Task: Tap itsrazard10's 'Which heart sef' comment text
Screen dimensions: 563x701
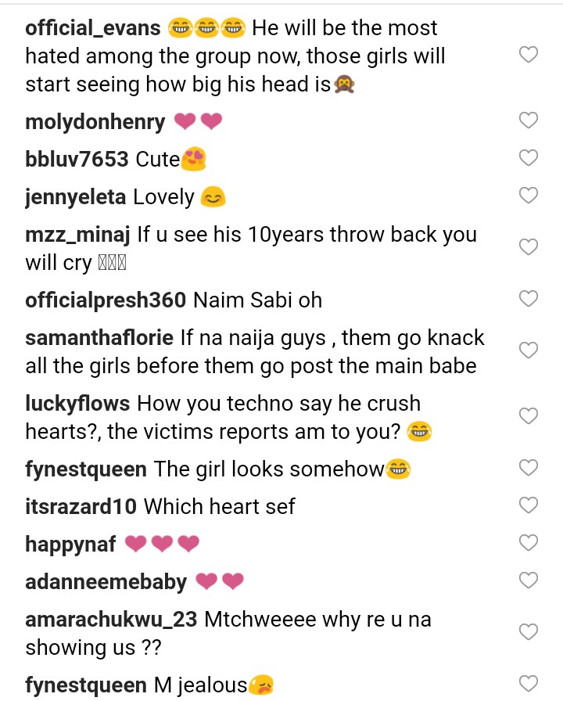Action: 219,506
